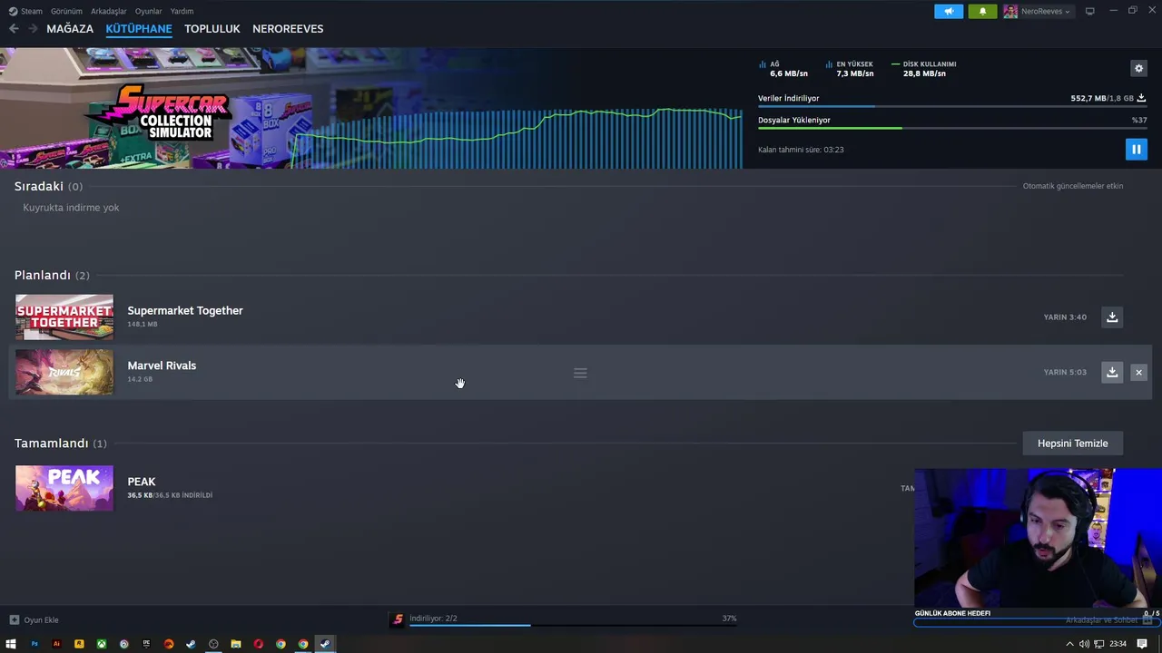Show hidden system tray icons
Screen dimensions: 1162x653
[1069, 644]
